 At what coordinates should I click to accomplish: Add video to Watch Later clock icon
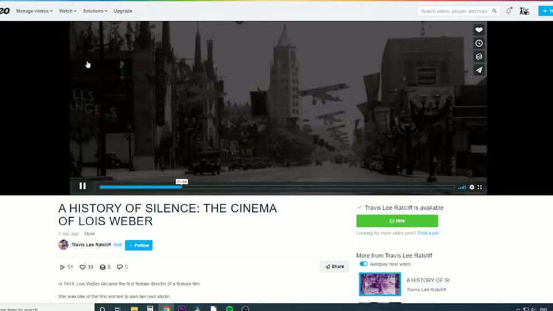(x=479, y=43)
